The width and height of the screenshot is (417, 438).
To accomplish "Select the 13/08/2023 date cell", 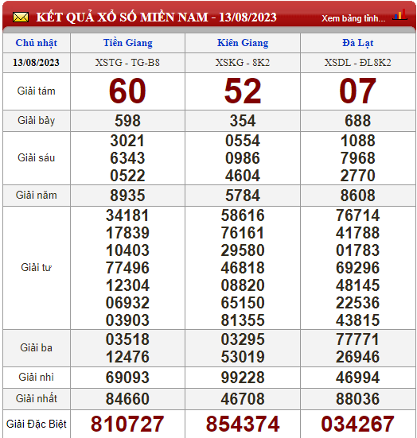I will click(x=37, y=63).
